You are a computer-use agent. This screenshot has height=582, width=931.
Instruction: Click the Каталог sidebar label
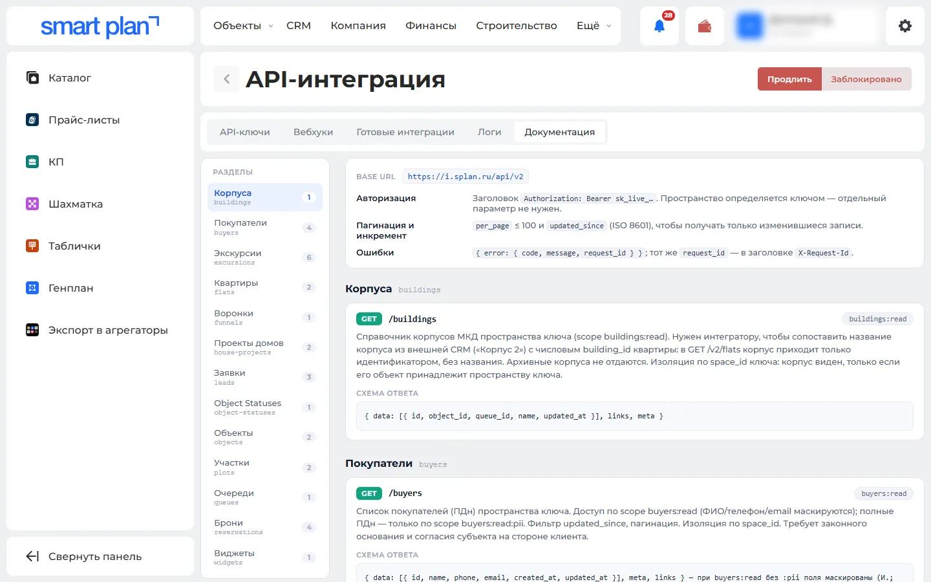(x=70, y=78)
